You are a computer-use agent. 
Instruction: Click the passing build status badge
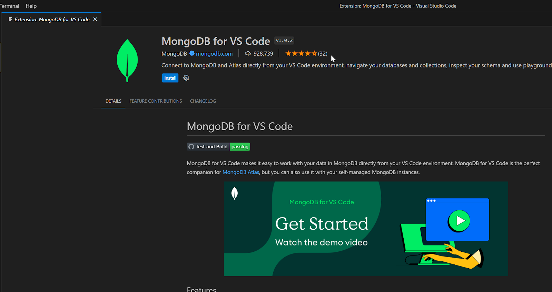[x=240, y=147]
